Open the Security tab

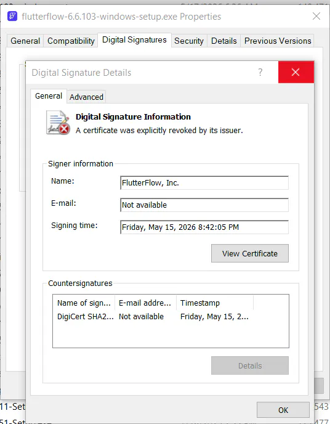pyautogui.click(x=189, y=41)
